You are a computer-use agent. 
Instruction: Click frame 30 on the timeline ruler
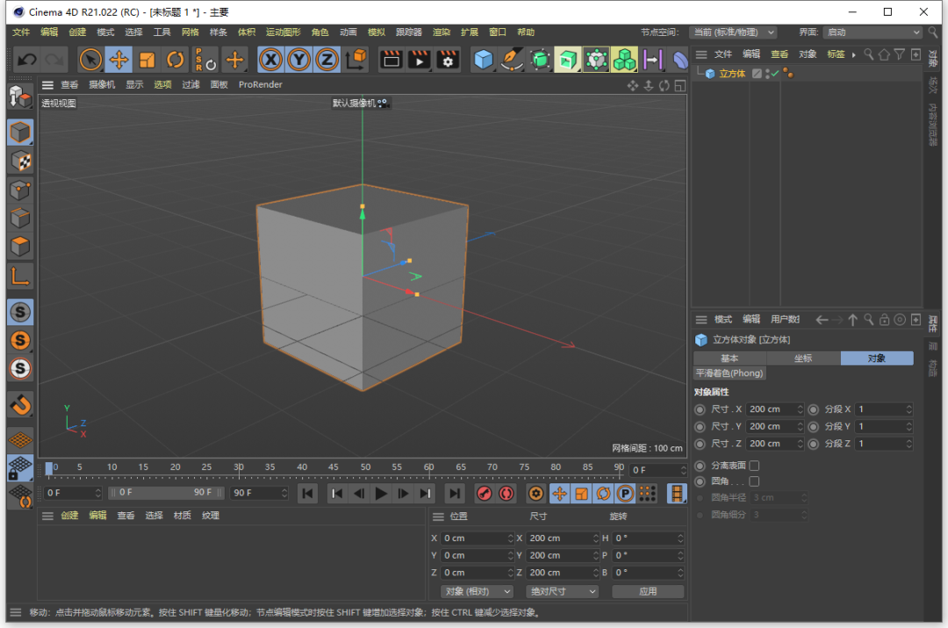pos(239,467)
